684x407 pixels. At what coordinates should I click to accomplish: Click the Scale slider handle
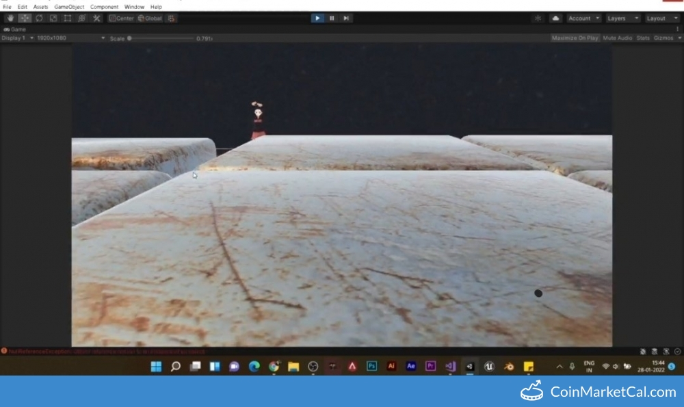[129, 38]
